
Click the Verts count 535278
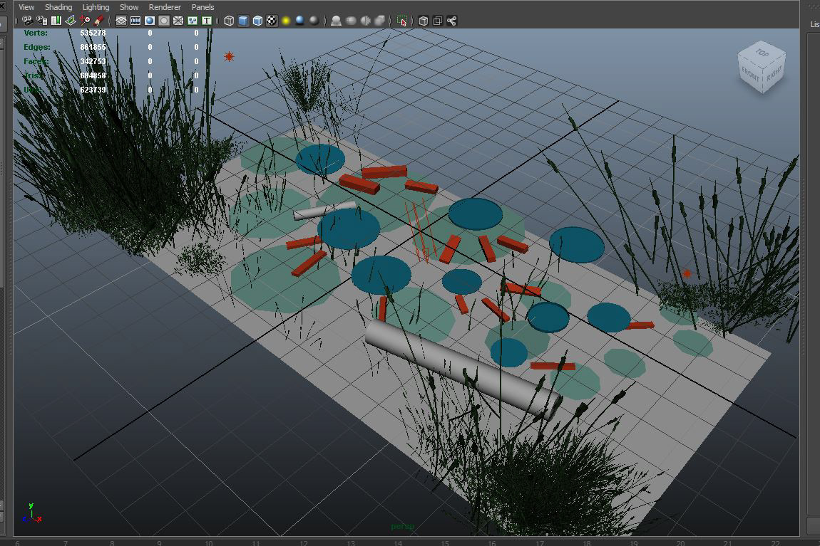coord(93,33)
